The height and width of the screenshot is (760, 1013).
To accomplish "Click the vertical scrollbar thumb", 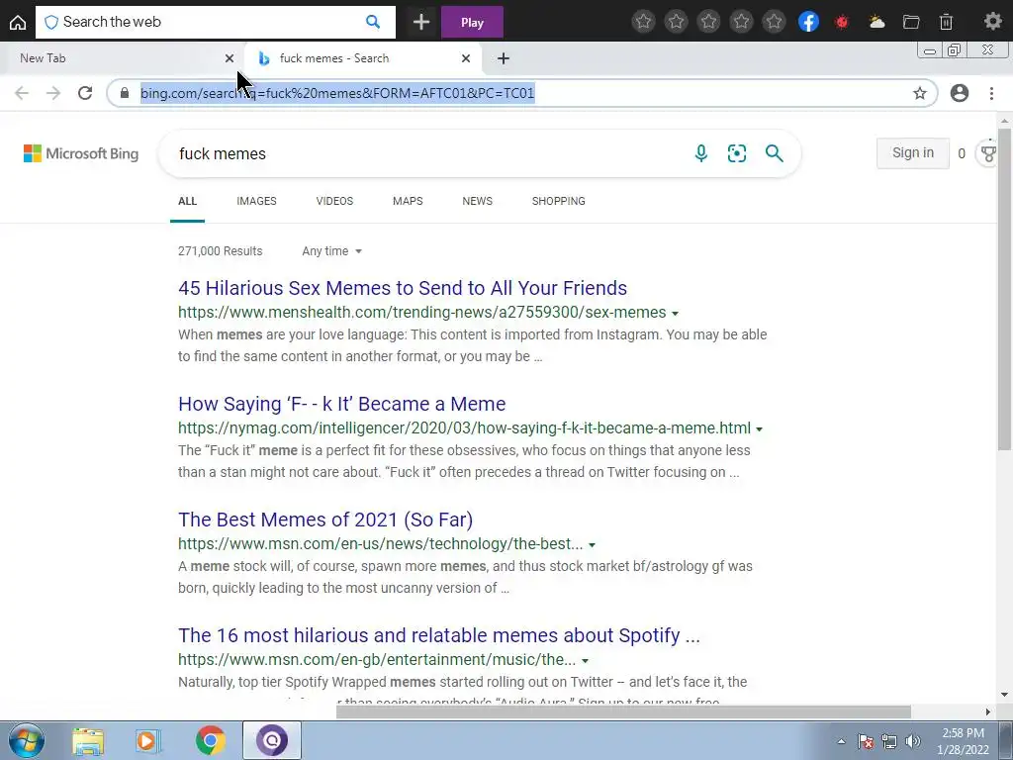I will 1005,289.
